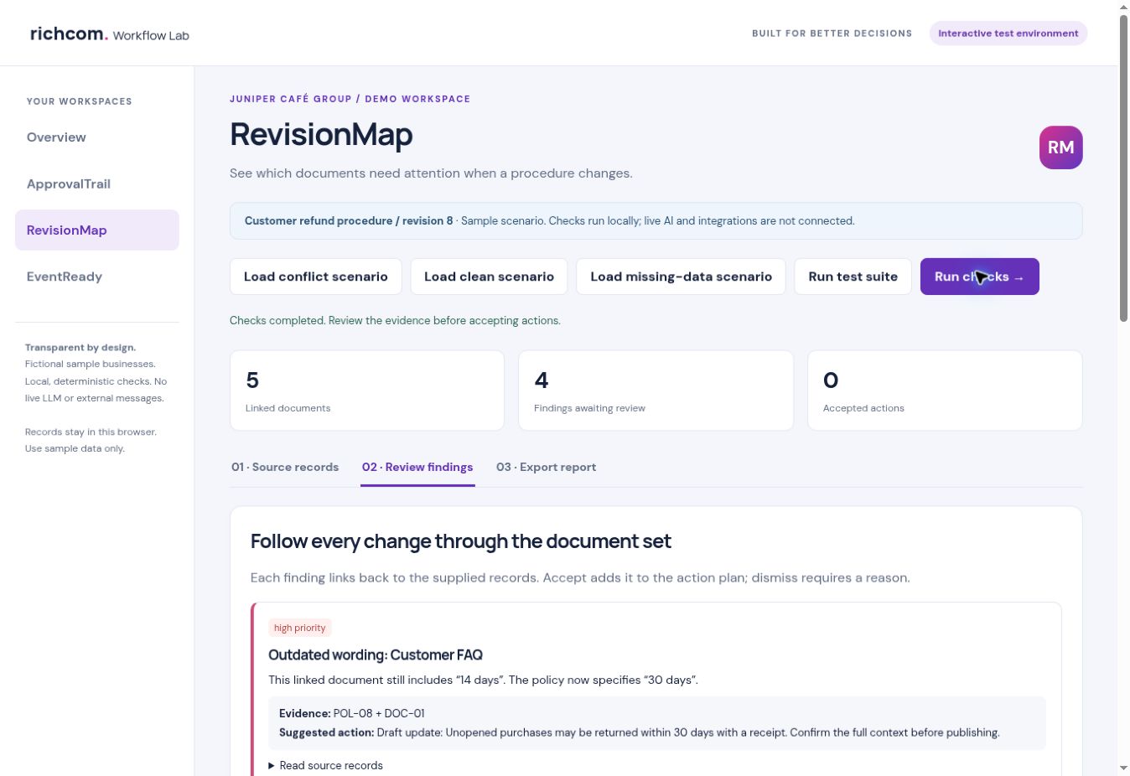The image size is (1130, 776).
Task: Switch to 01 · Source records tab
Action: (x=285, y=467)
